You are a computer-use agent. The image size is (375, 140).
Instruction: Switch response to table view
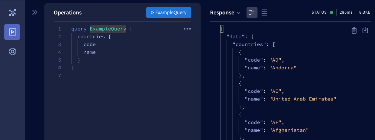click(264, 12)
